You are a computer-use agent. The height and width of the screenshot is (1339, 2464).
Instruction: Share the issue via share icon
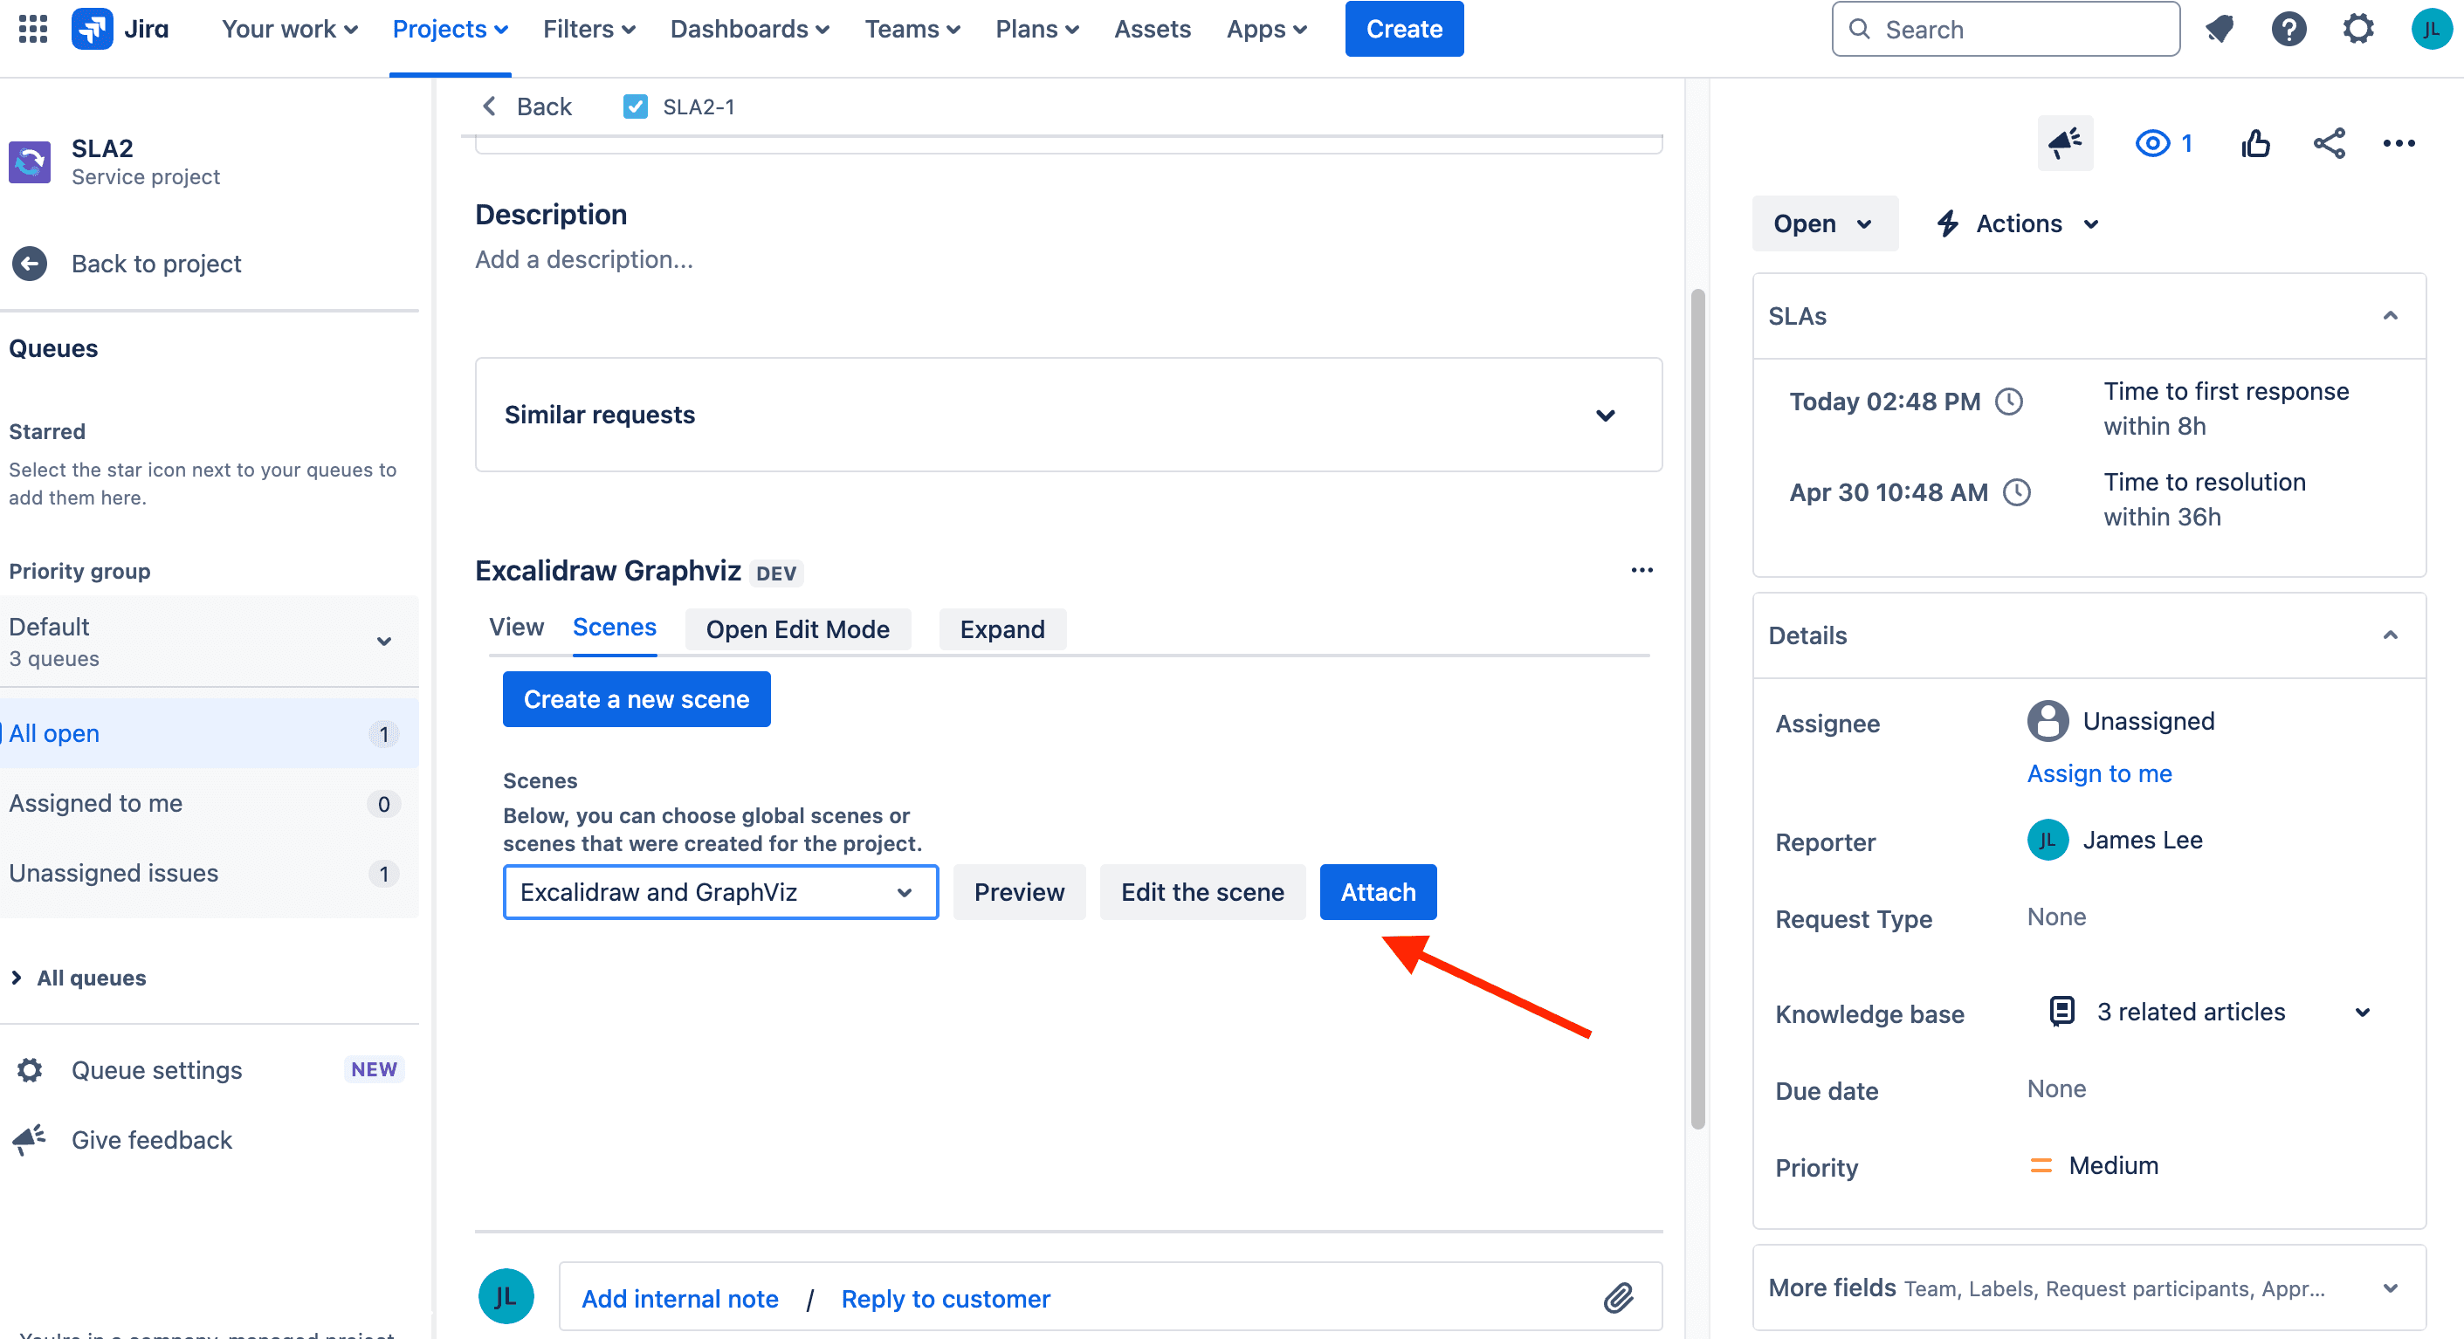[2328, 143]
